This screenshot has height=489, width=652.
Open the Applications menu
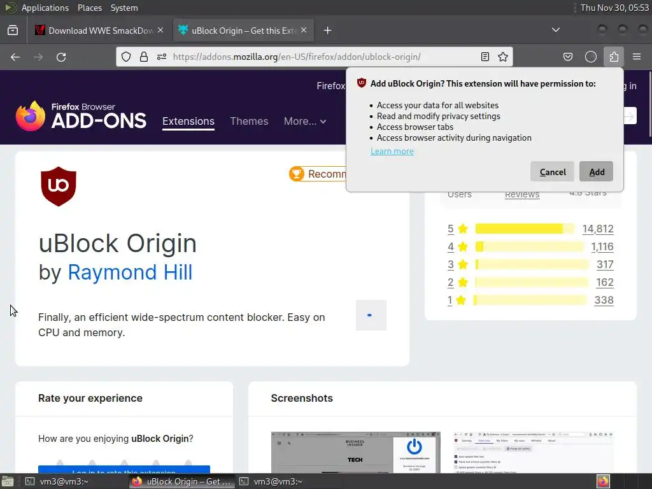[x=45, y=8]
